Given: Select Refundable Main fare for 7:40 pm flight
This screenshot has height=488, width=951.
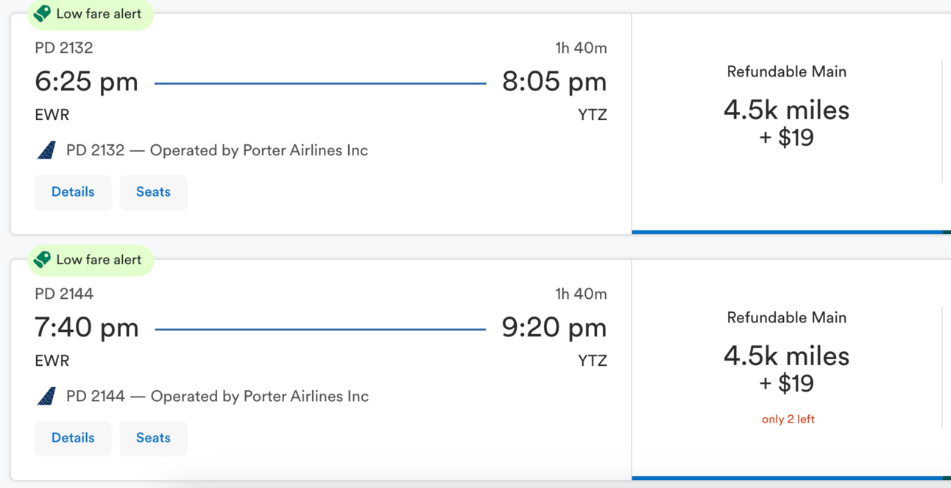Looking at the screenshot, I should click(787, 368).
